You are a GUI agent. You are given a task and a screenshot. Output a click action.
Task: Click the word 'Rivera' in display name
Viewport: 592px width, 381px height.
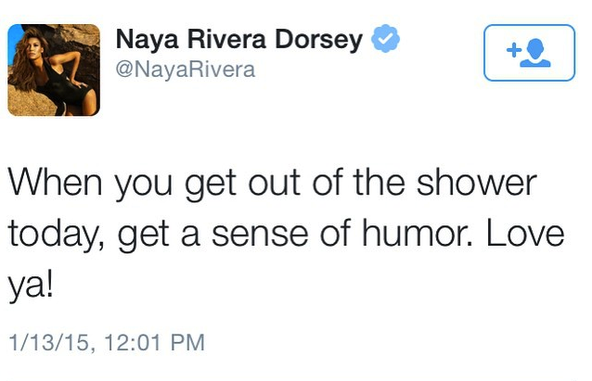(227, 39)
